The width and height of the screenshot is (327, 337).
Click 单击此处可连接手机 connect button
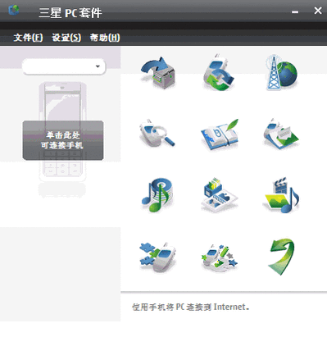coord(63,140)
